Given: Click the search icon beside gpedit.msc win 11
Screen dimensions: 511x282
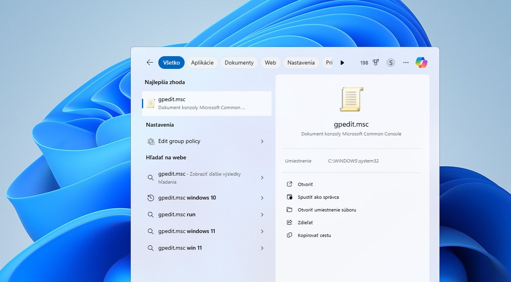Looking at the screenshot, I should [150, 248].
